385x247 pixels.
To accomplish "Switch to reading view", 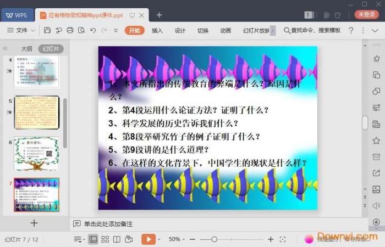I will [117, 239].
